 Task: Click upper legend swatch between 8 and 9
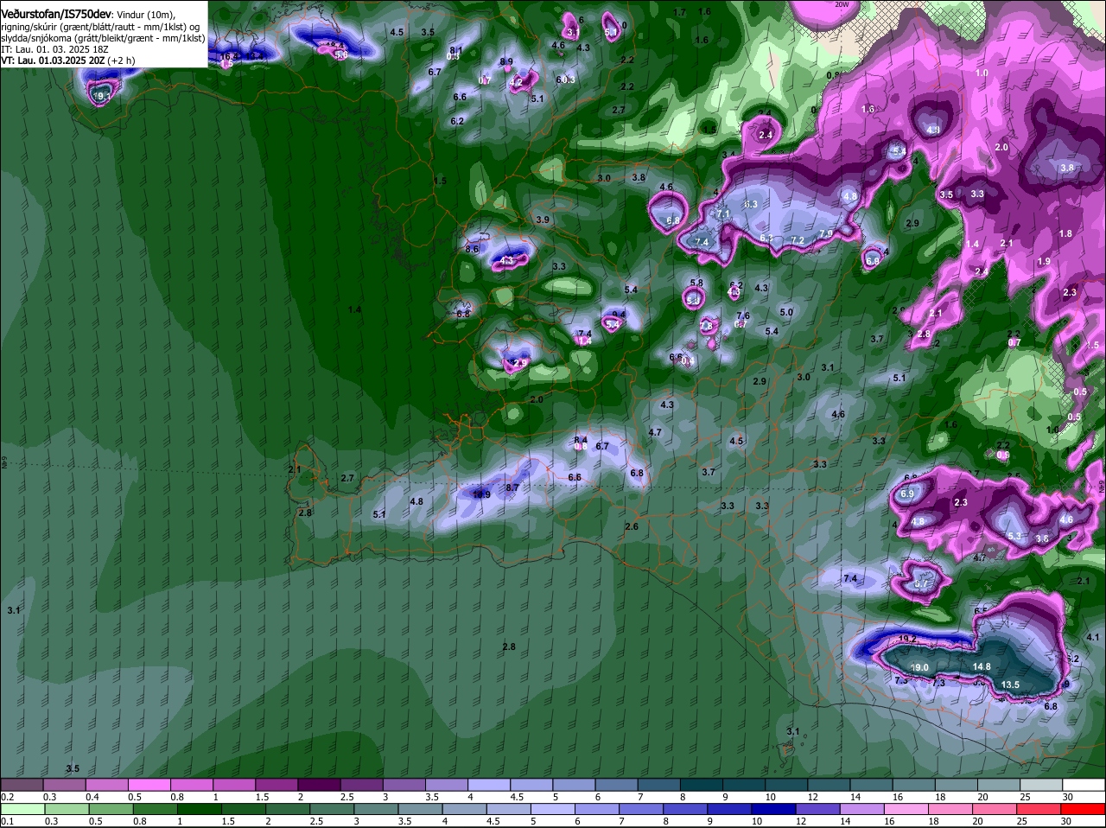point(701,784)
